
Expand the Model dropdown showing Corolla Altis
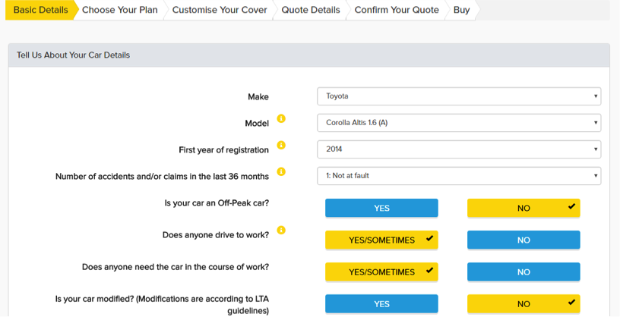pyautogui.click(x=458, y=123)
